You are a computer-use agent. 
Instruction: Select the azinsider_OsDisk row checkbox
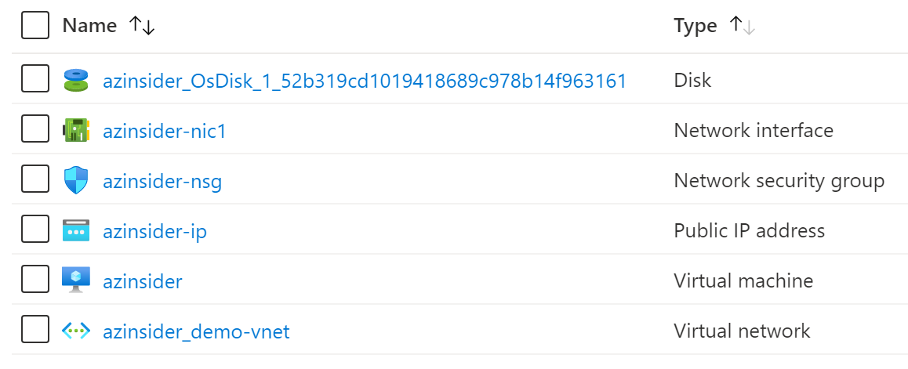click(35, 78)
